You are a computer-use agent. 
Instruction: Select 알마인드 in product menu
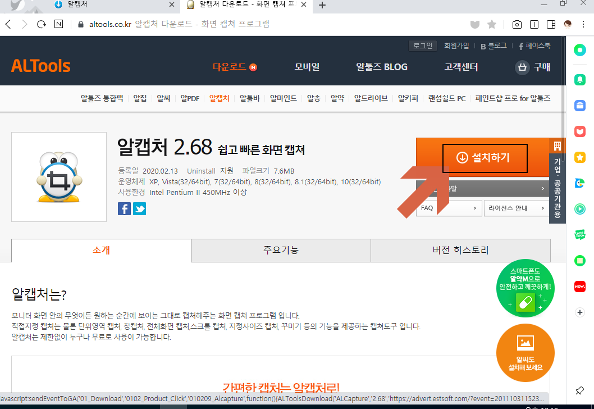click(284, 98)
